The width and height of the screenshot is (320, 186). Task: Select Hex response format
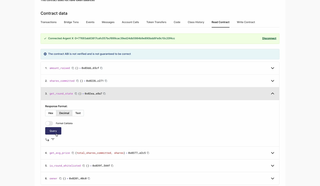51,113
